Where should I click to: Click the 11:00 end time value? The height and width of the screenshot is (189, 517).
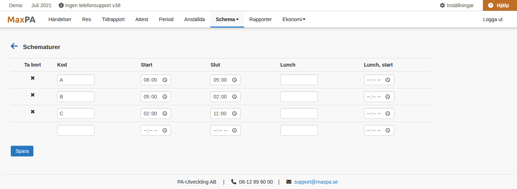click(x=220, y=113)
